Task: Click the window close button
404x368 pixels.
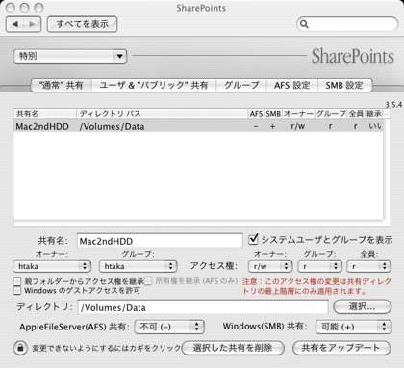Action: click(x=11, y=8)
